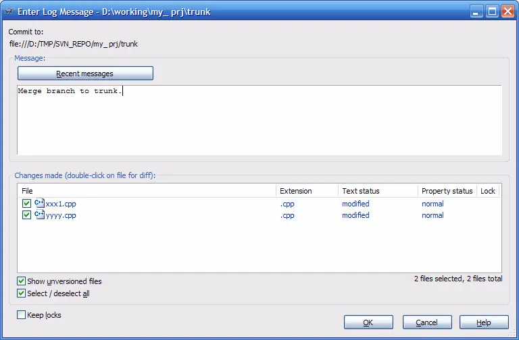Confirm the commit with OK

368,322
